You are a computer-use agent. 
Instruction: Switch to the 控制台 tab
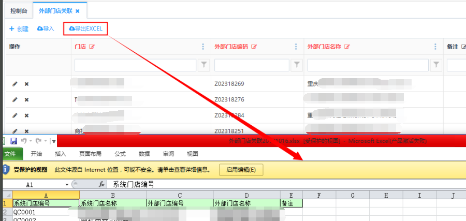tap(19, 10)
